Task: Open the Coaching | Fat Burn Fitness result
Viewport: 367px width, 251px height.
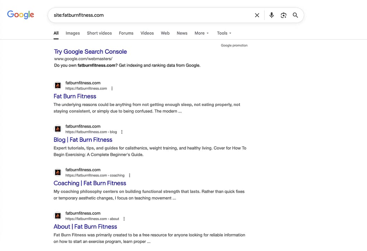Action: coord(90,183)
